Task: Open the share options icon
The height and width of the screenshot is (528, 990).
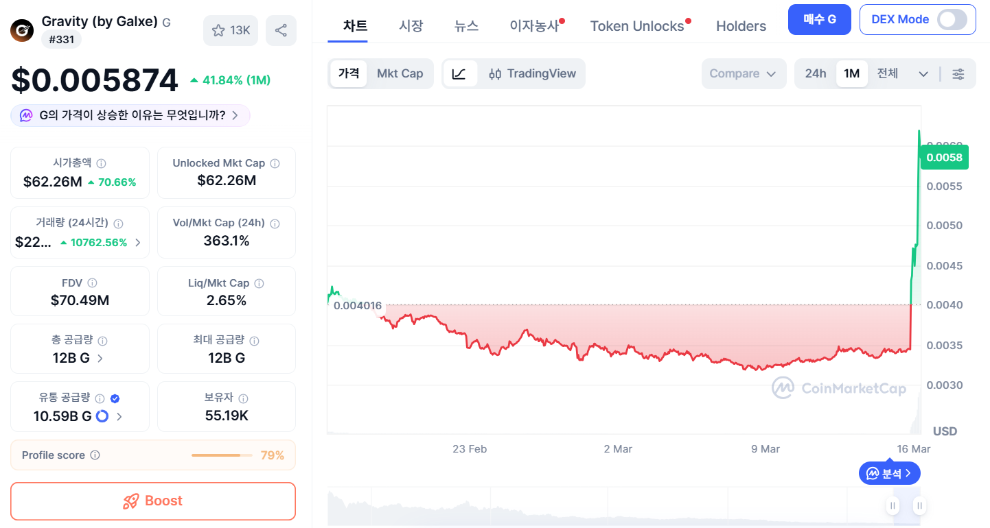Action: [281, 30]
